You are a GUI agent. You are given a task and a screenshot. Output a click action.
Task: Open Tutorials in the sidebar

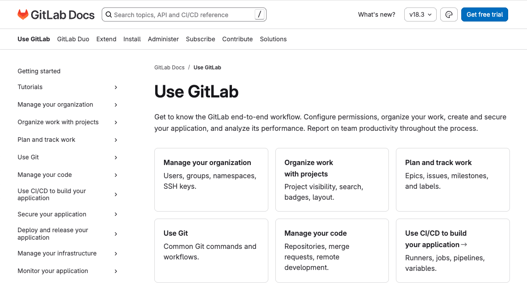point(30,87)
